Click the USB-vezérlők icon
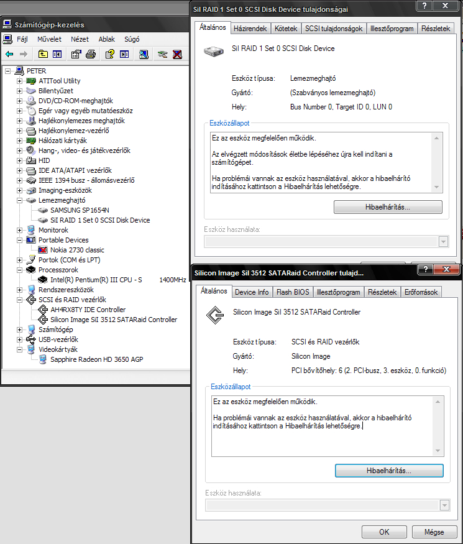Screen dimensions: 463x544 click(x=31, y=339)
